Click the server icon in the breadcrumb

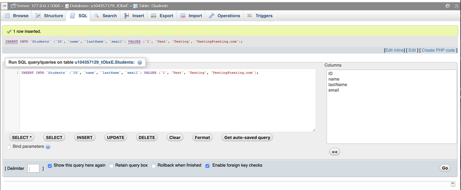coord(13,6)
